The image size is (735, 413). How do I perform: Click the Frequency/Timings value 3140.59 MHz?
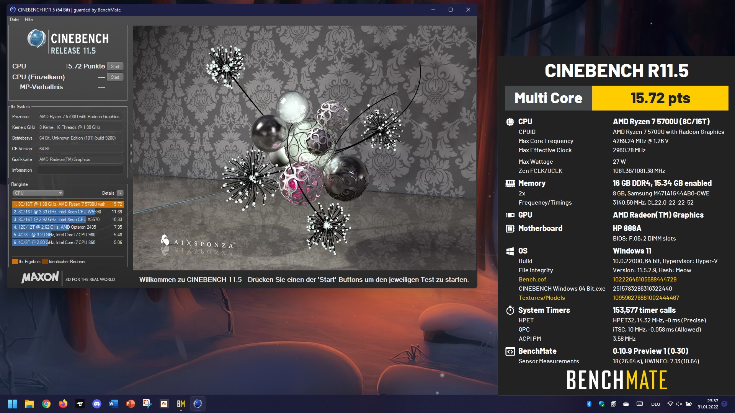click(x=653, y=203)
